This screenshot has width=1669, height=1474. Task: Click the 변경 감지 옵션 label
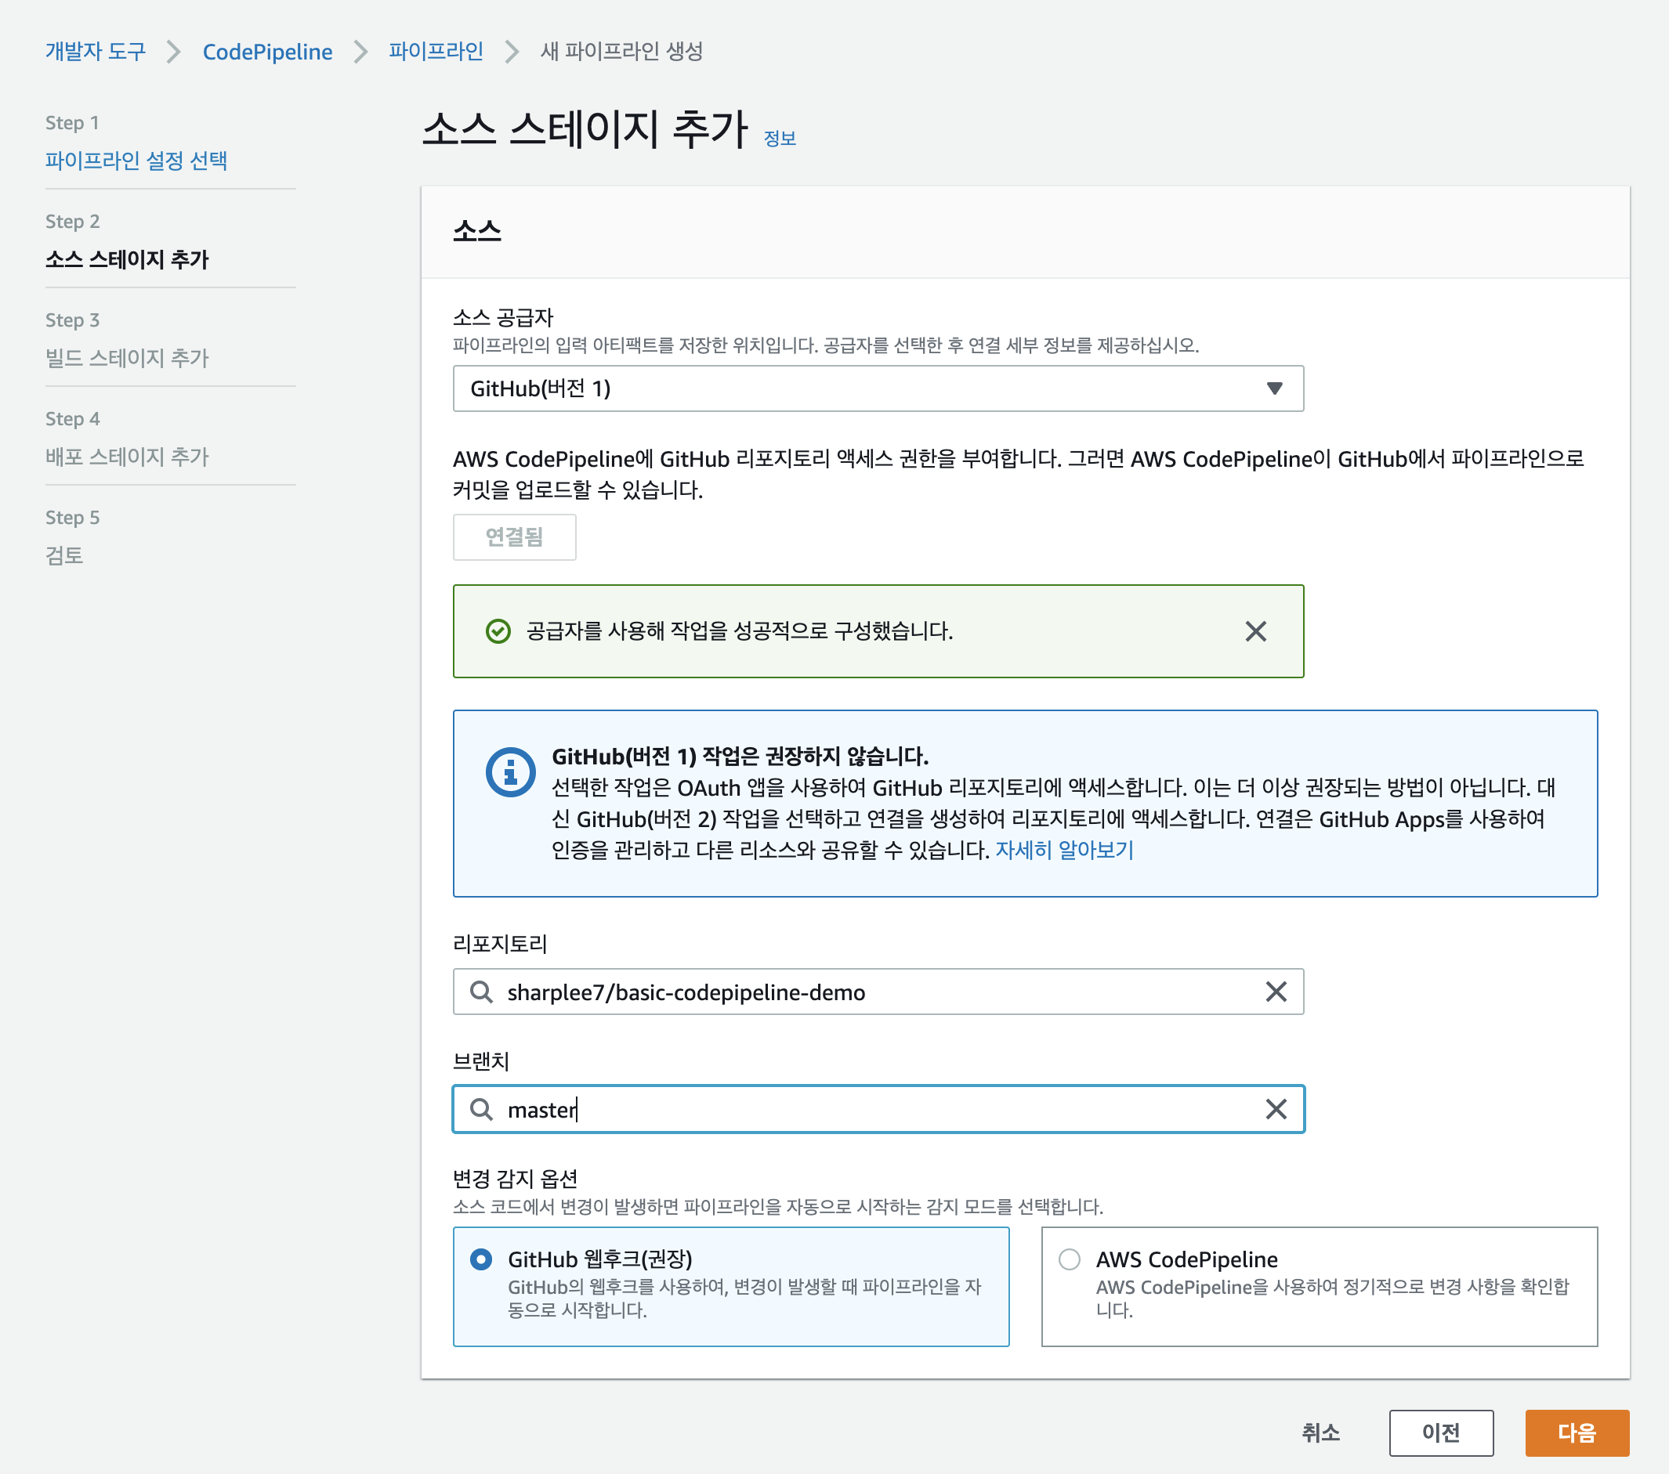click(x=516, y=1179)
